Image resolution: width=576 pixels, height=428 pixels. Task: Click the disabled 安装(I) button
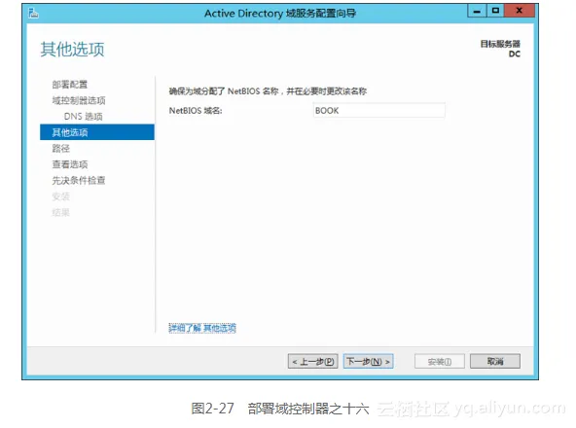pyautogui.click(x=440, y=362)
